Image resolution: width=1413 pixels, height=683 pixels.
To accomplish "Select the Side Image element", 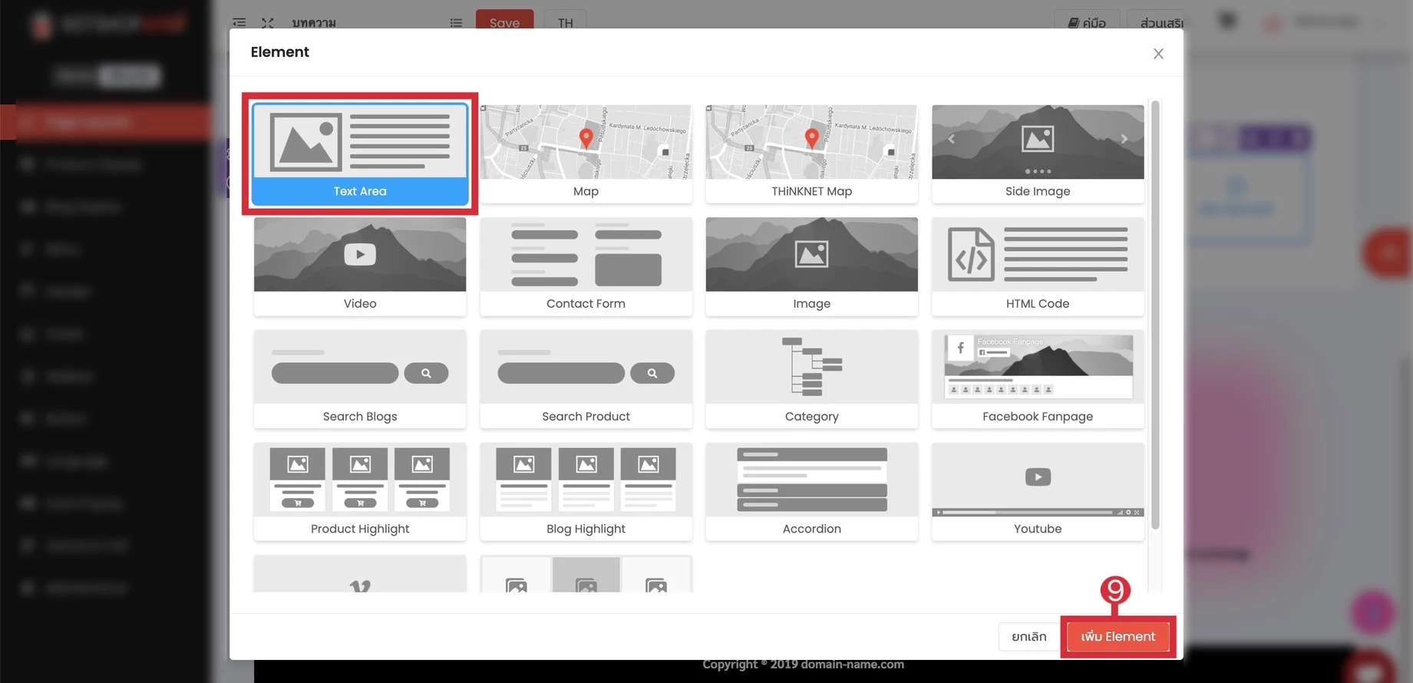I will pyautogui.click(x=1037, y=154).
